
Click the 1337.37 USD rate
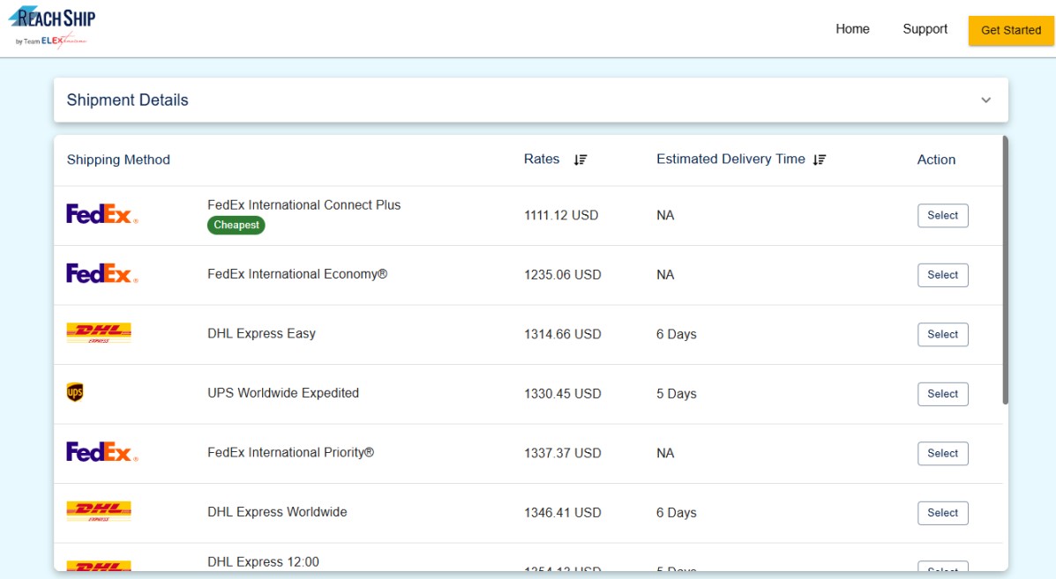point(562,453)
